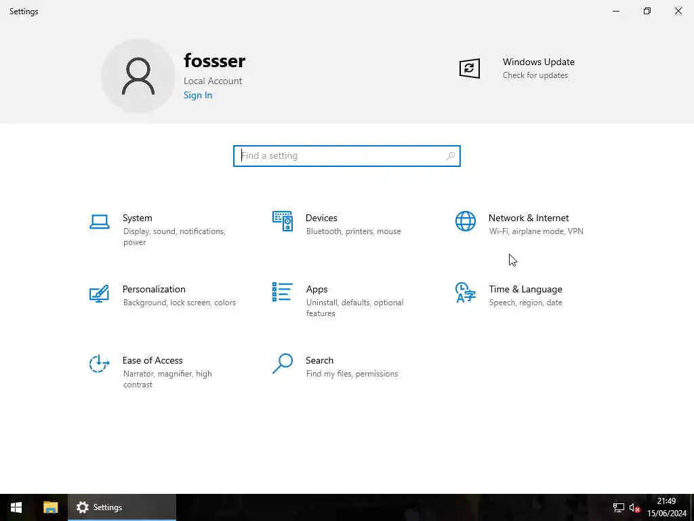Open File Explorer from the taskbar
694x521 pixels.
tap(50, 507)
